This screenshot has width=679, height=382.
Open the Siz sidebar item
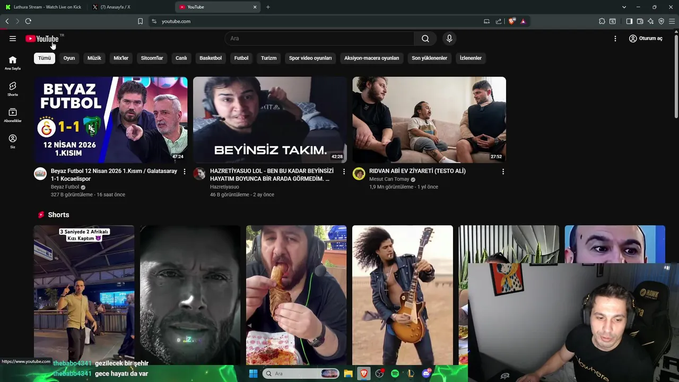click(13, 141)
